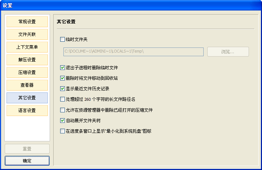Viewport: 262px width, 170px height.
Task: Switch to 语言设置 page
Action: click(27, 111)
